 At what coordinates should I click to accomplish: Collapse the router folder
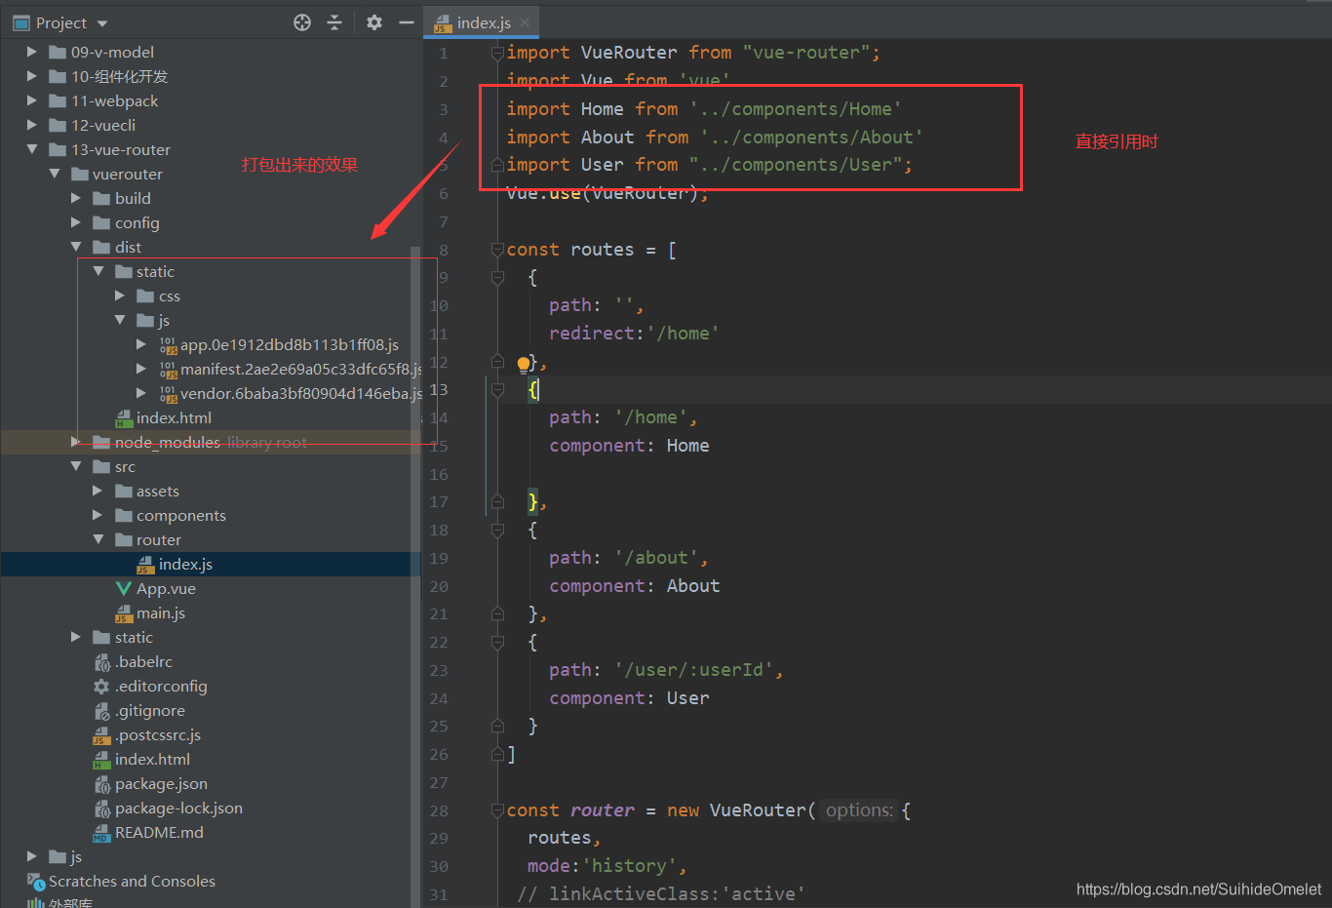[x=98, y=540]
